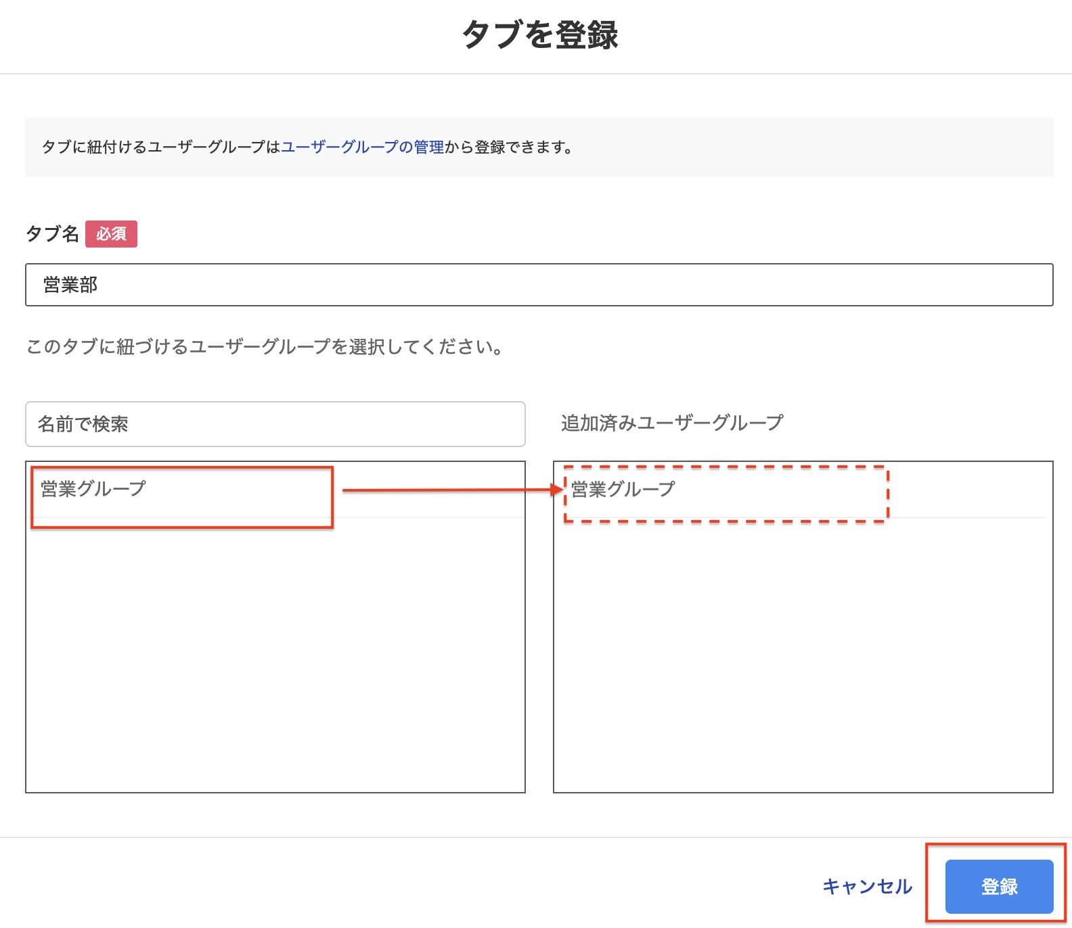Click the タブ名 input field containing 営業部
This screenshot has width=1072, height=928.
539,285
